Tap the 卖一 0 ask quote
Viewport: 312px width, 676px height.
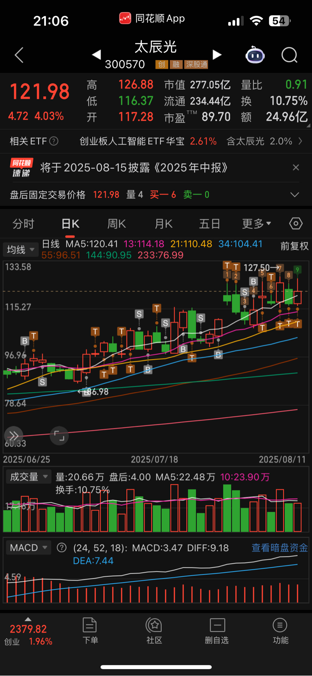click(x=196, y=195)
